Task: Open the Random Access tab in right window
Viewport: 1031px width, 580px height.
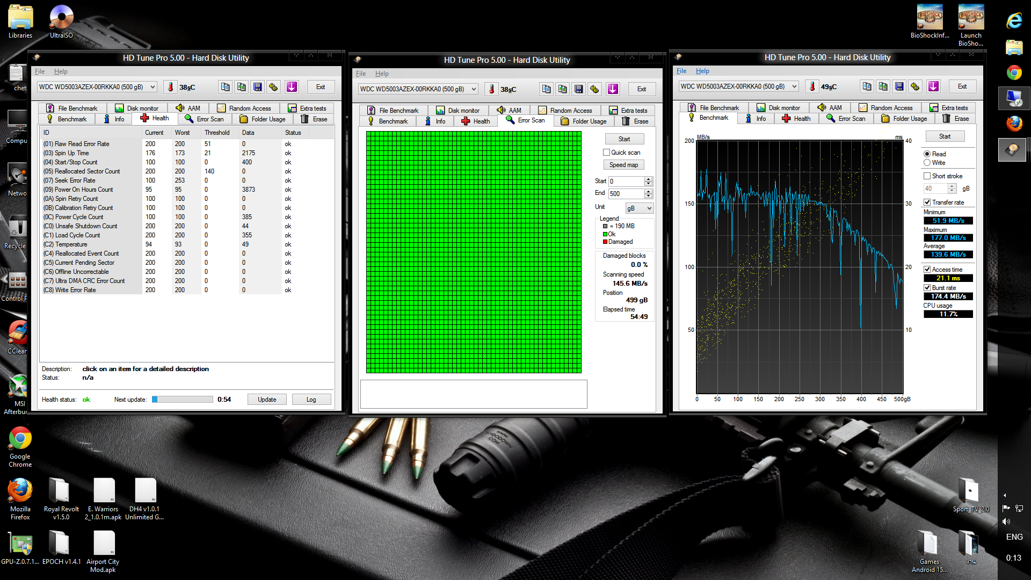Action: pyautogui.click(x=885, y=108)
